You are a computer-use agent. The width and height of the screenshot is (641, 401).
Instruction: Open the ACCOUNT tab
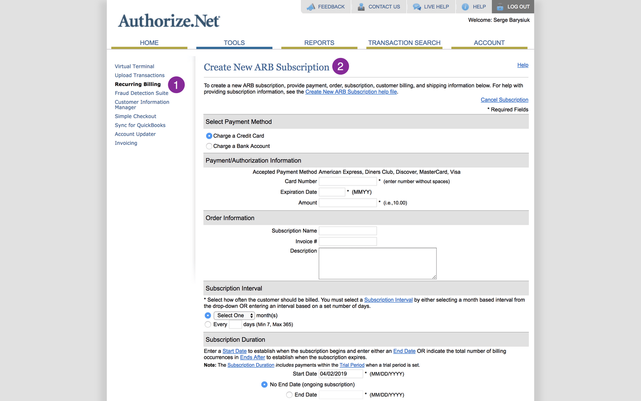coord(489,43)
